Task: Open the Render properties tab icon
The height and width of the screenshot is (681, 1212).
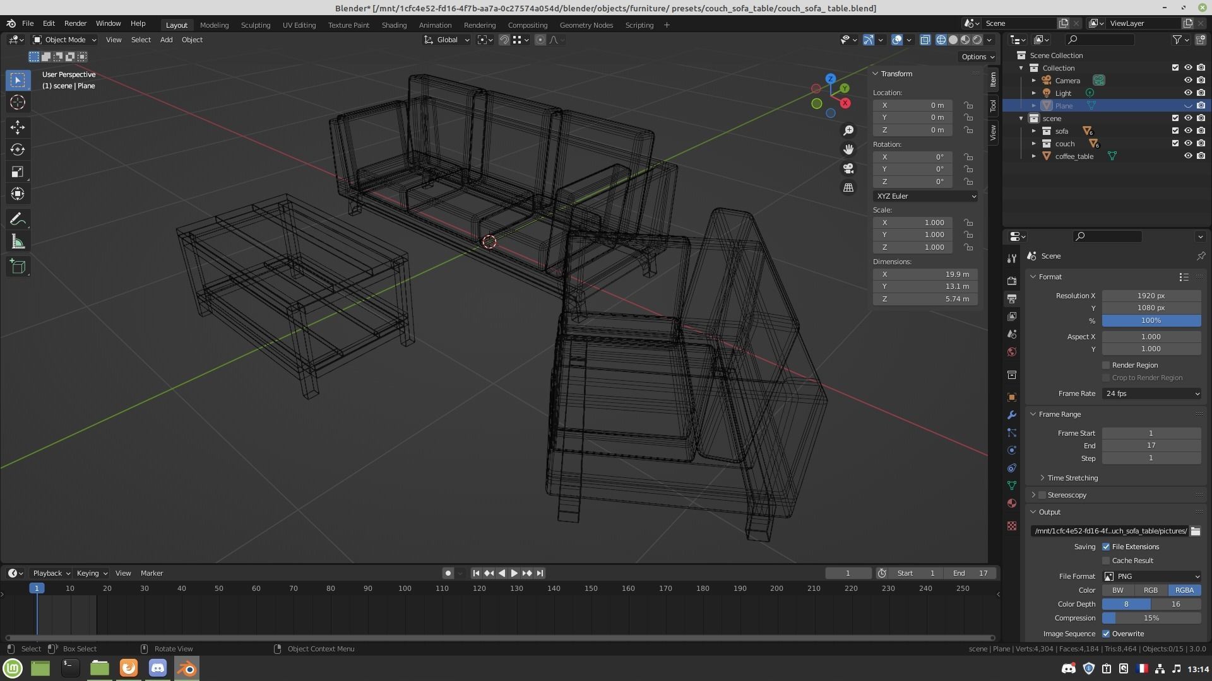Action: click(1012, 281)
